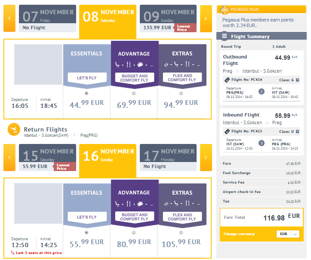
Task: Click the Inbound Flight 55.99 price
Action: [283, 116]
